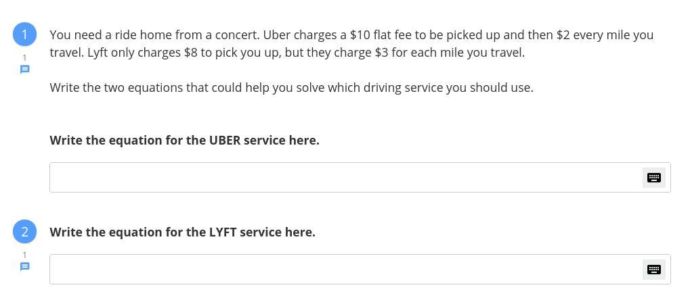Open the comment icon under question 2
Viewport: 690px width, 302px height.
25,267
